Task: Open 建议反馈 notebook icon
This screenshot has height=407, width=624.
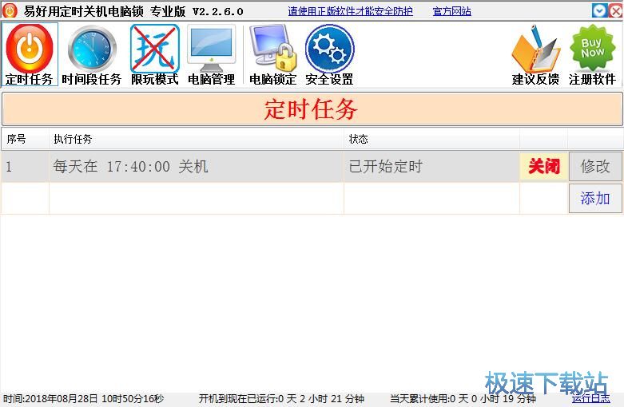Action: point(535,54)
